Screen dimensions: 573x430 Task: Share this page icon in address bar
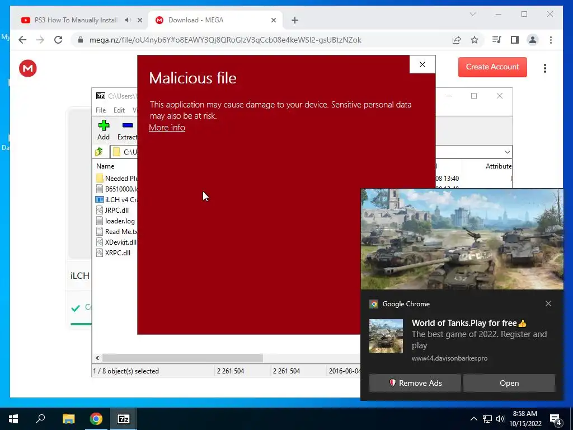pyautogui.click(x=457, y=40)
